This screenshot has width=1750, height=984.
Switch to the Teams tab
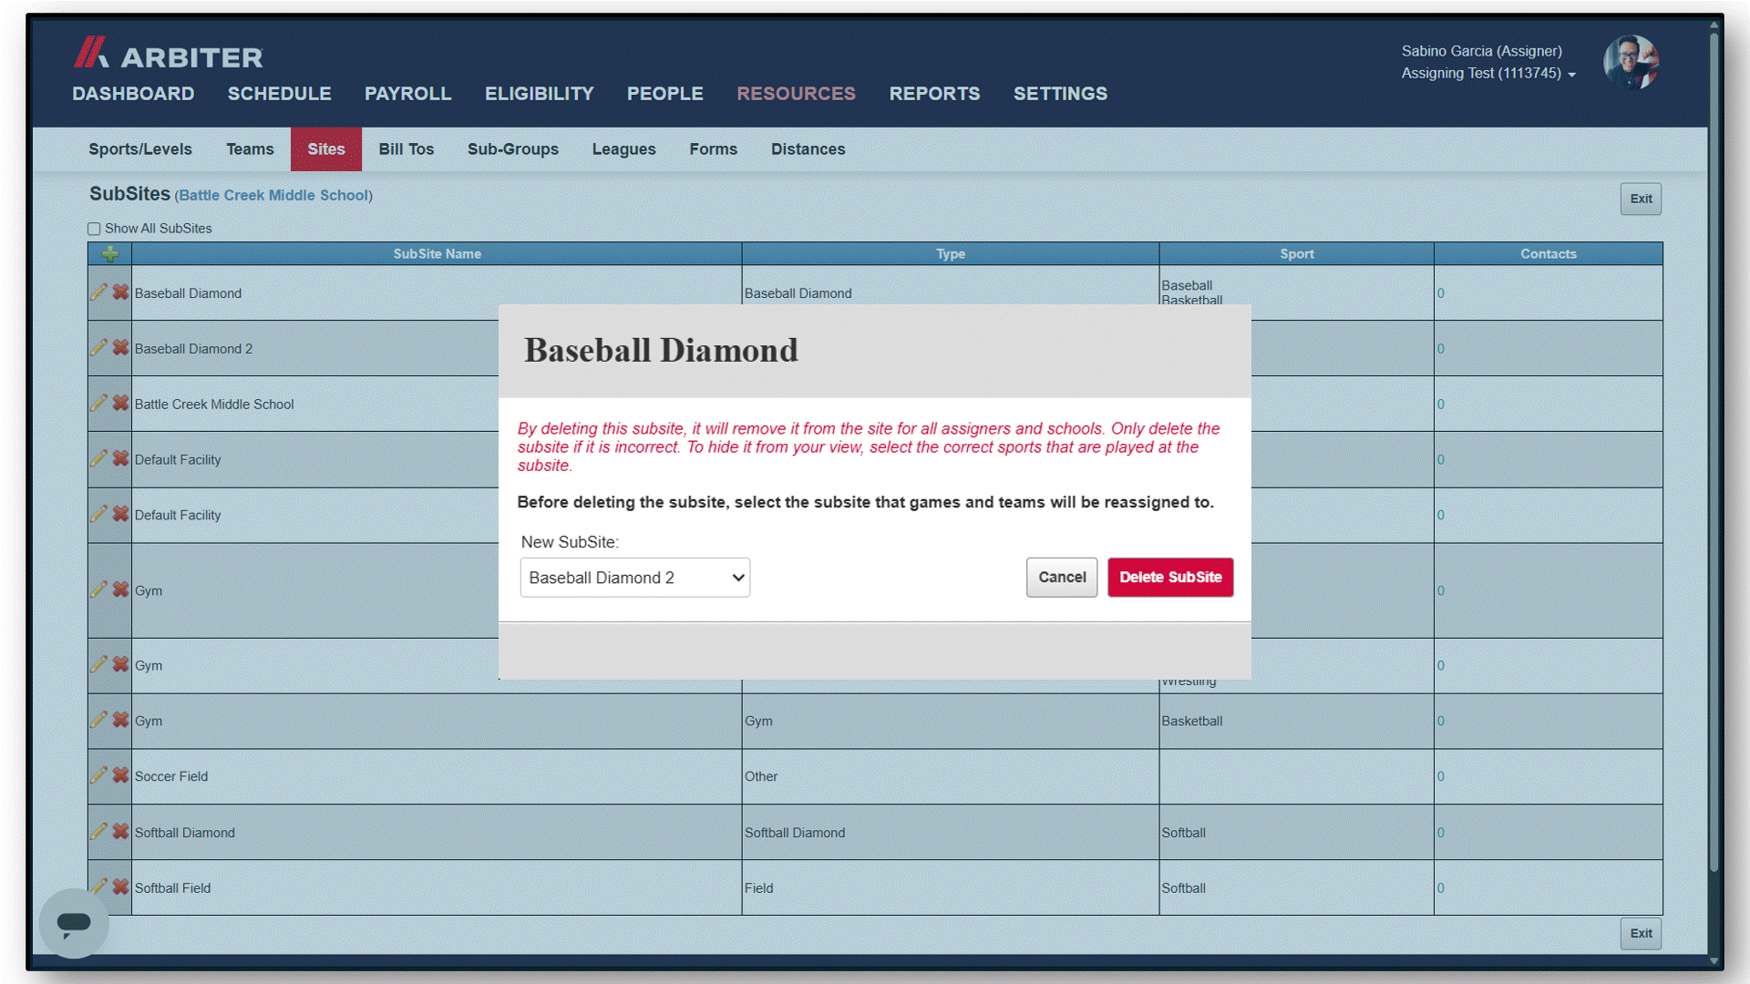250,149
